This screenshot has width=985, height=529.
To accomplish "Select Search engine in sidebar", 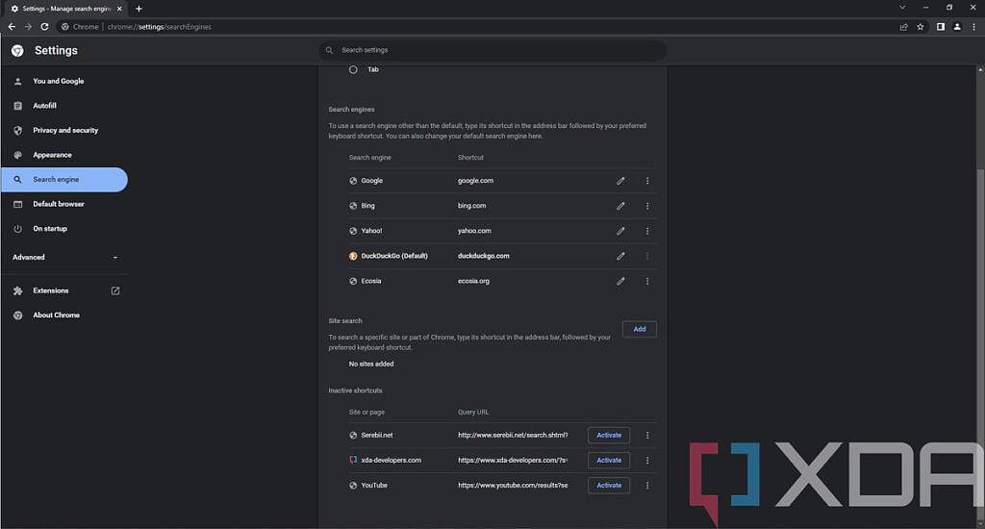I will (x=64, y=180).
